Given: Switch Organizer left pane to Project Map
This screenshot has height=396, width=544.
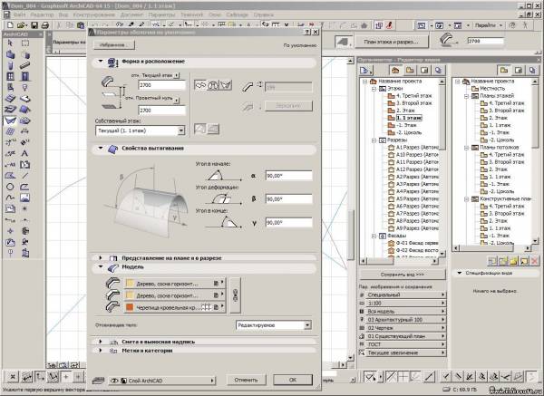Looking at the screenshot, I should (395, 71).
